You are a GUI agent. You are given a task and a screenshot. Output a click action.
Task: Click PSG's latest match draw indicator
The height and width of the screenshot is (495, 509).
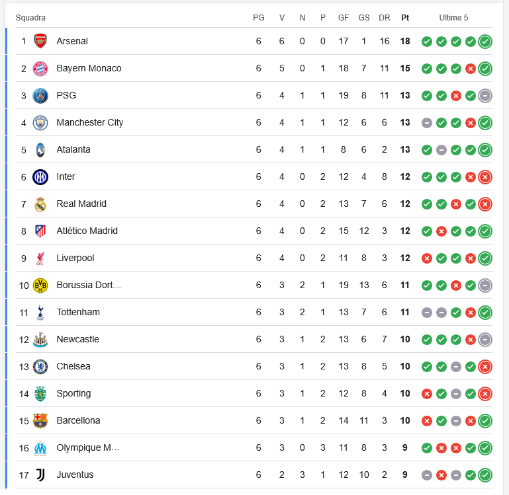[485, 96]
